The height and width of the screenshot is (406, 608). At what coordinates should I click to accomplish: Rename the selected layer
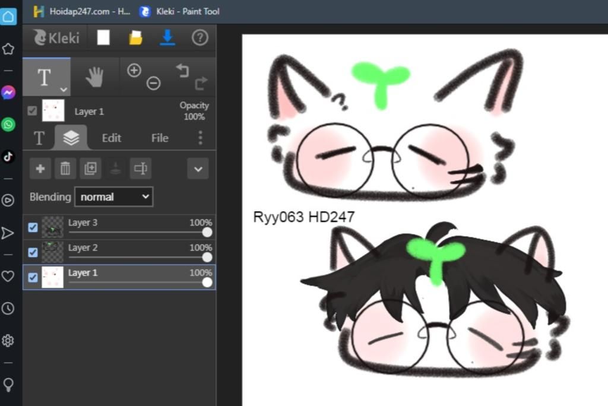pyautogui.click(x=140, y=169)
